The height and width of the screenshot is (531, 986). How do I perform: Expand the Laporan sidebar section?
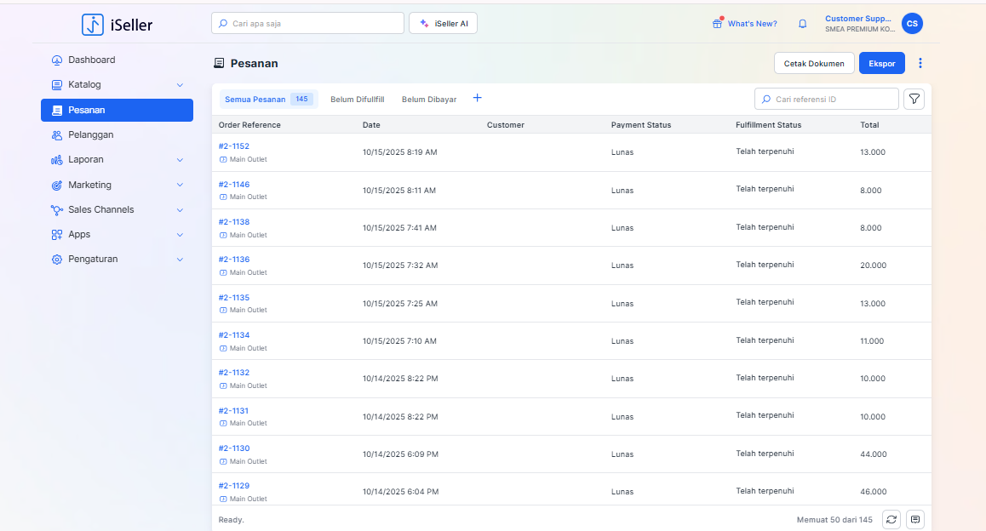pos(180,160)
